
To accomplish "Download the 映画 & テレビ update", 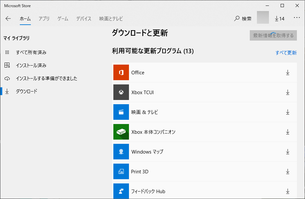I will pos(288,112).
